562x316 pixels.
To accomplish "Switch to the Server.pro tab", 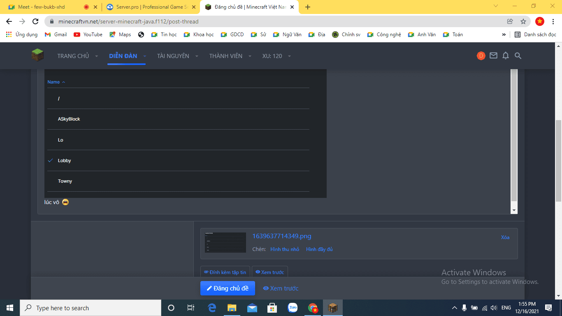I will [x=151, y=7].
